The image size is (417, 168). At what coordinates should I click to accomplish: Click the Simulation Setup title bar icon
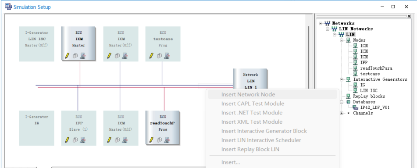click(8, 7)
